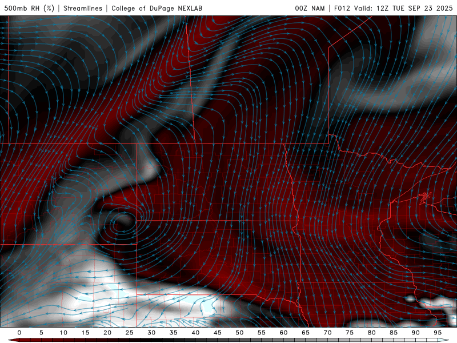Click the "55" value on the color scale
457x343 pixels.
coord(262,333)
